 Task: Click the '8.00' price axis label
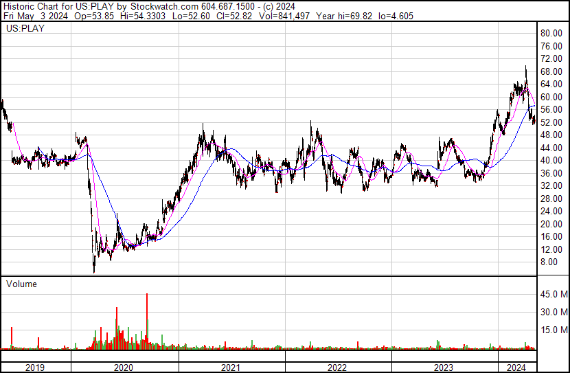(x=549, y=262)
